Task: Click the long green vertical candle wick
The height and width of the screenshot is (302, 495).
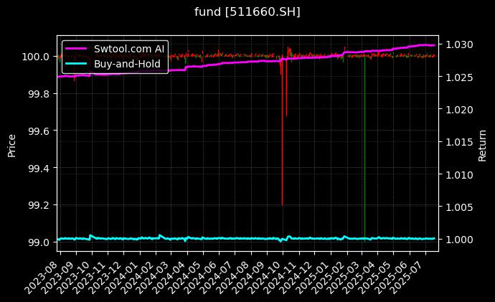Action: [x=364, y=143]
